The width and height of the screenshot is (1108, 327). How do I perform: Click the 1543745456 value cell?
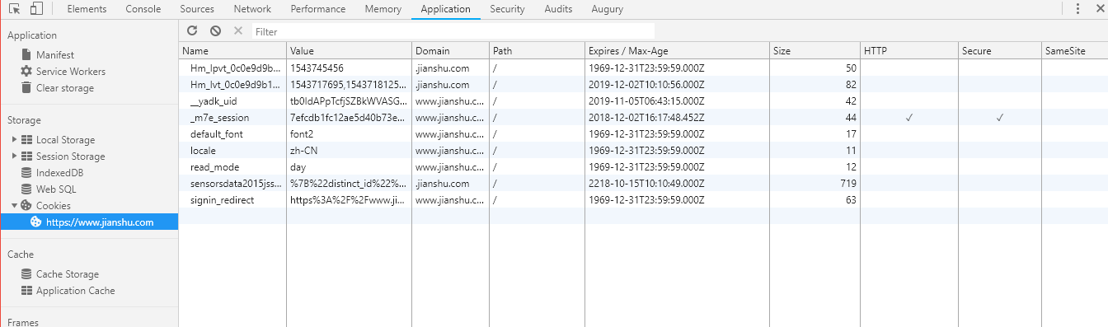click(349, 68)
